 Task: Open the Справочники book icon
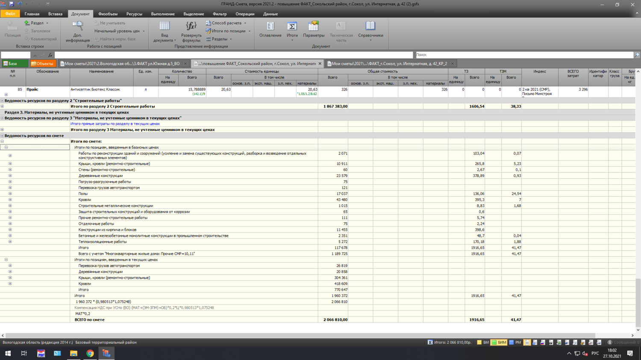pyautogui.click(x=370, y=26)
